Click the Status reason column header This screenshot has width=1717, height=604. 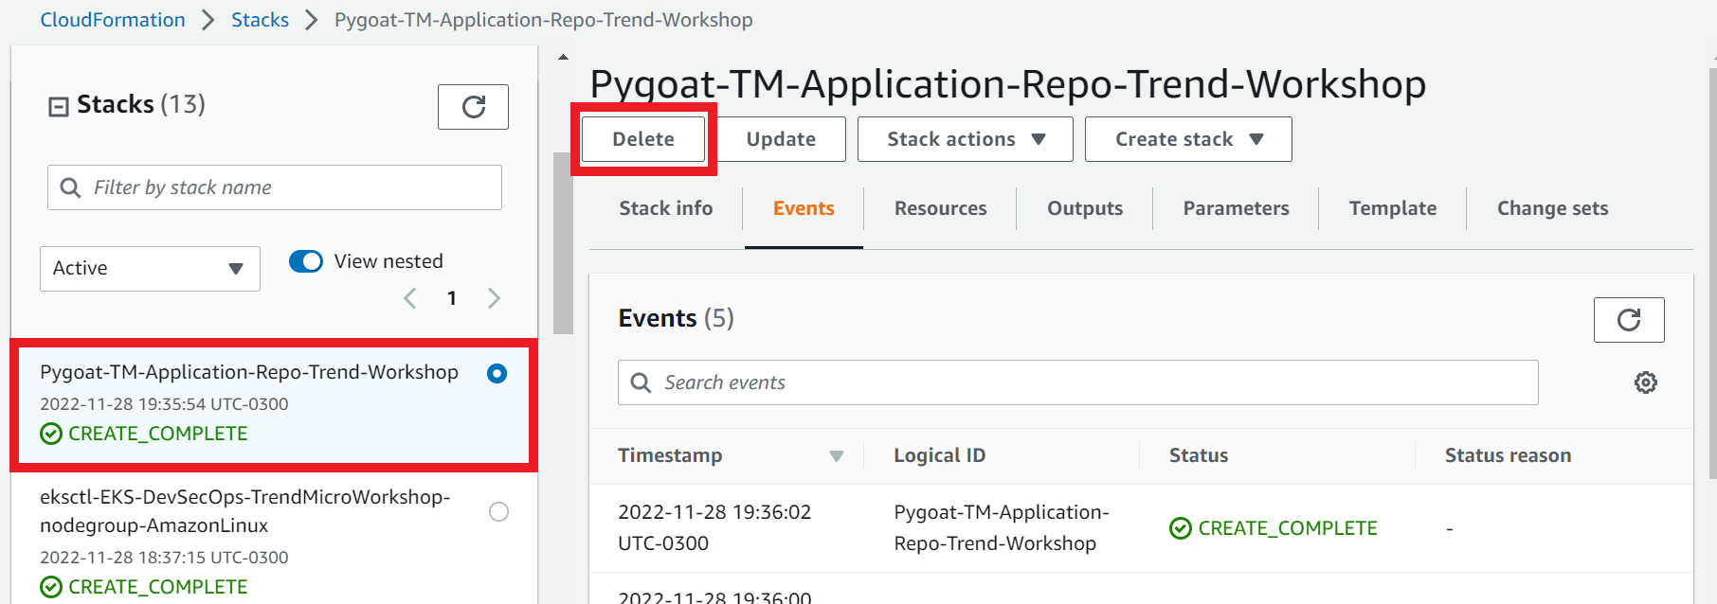1508,455
